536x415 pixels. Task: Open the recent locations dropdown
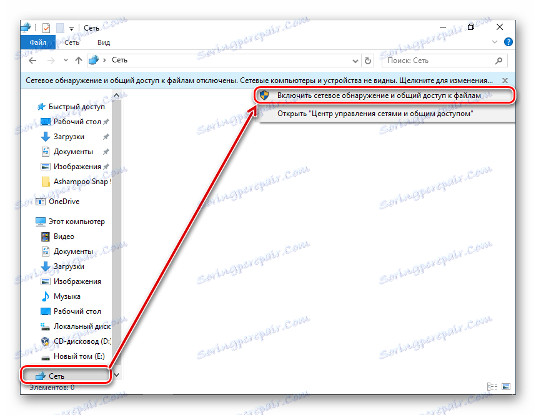tap(66, 61)
